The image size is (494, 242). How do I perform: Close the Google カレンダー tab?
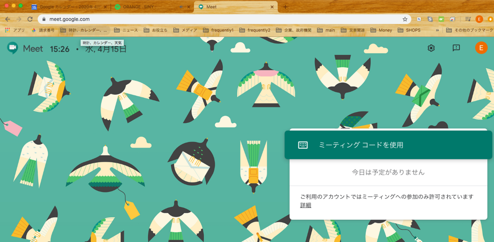point(105,7)
